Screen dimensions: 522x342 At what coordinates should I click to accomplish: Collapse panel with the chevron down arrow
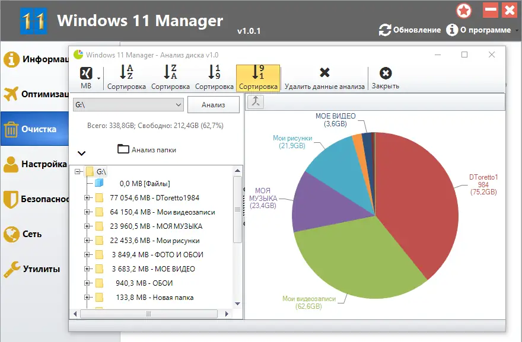(x=82, y=153)
